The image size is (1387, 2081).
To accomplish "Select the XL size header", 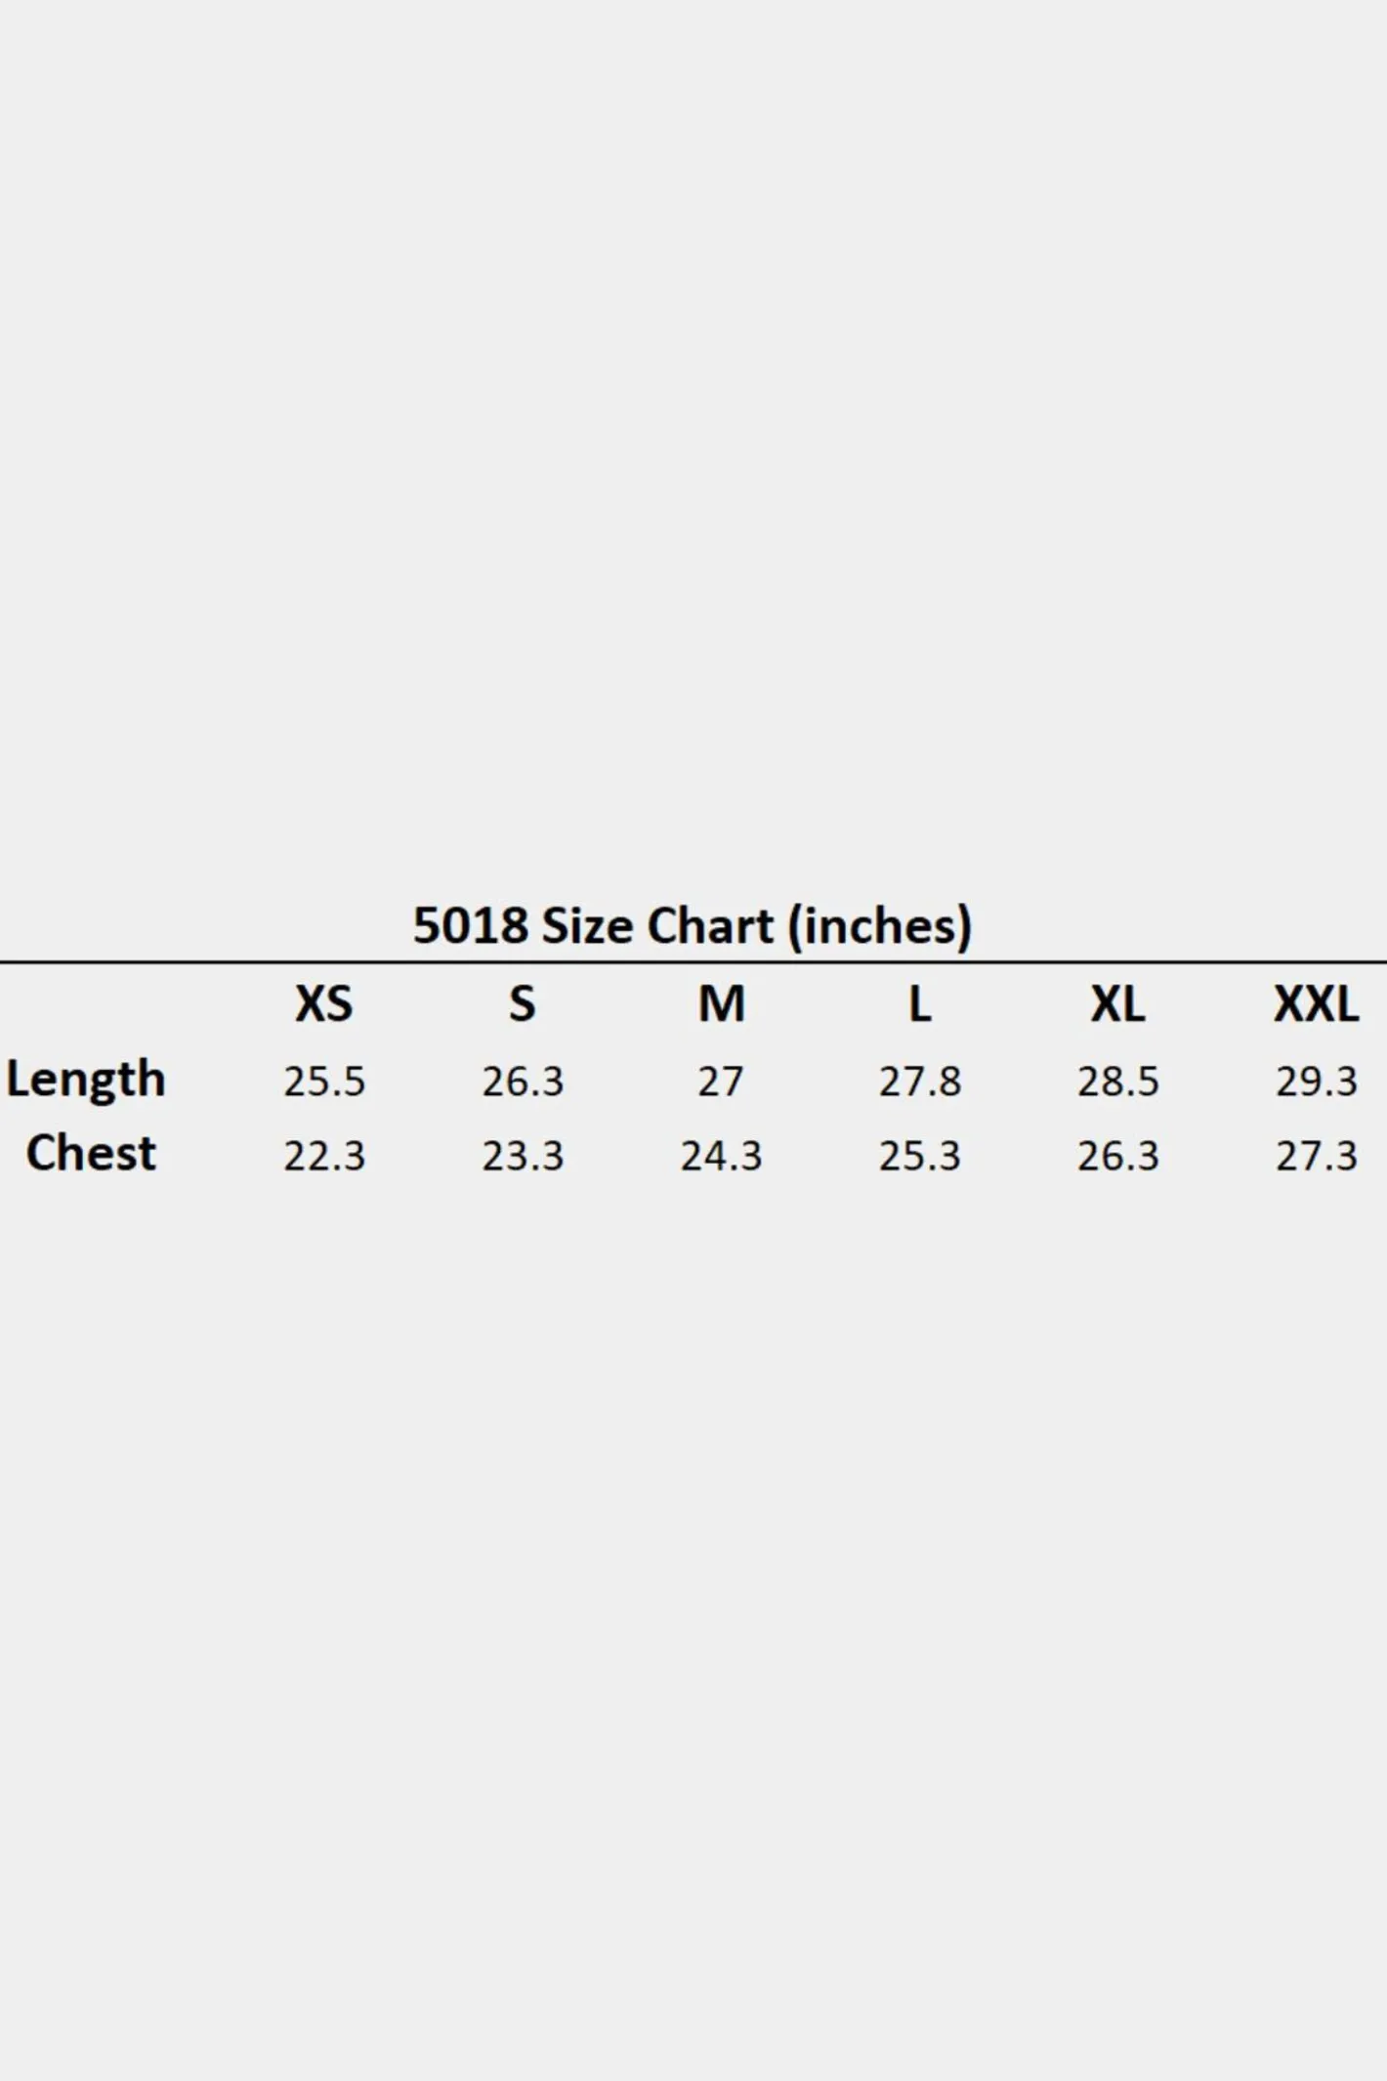I will (x=1118, y=1004).
